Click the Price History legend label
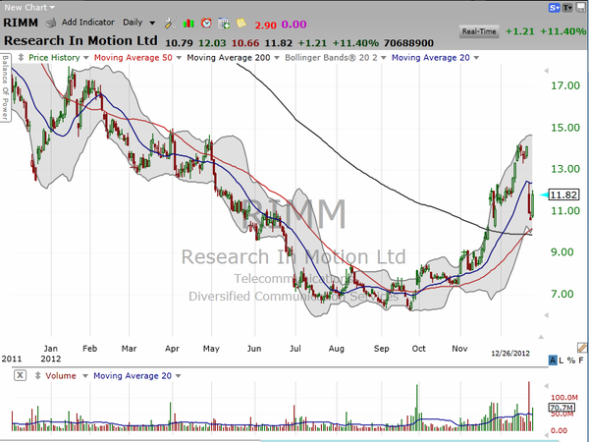 tap(54, 58)
